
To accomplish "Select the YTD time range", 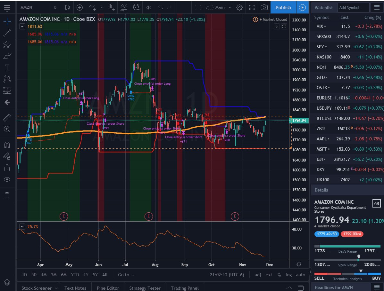I will pos(75,275).
